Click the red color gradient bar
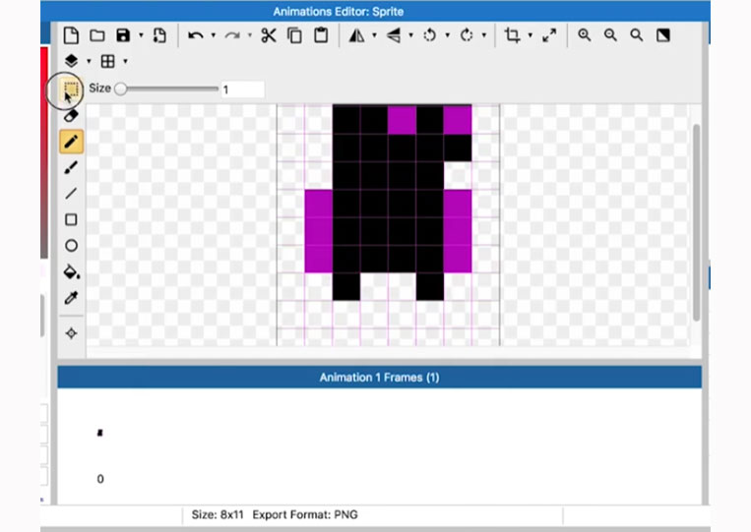The width and height of the screenshot is (751, 532). [x=44, y=153]
